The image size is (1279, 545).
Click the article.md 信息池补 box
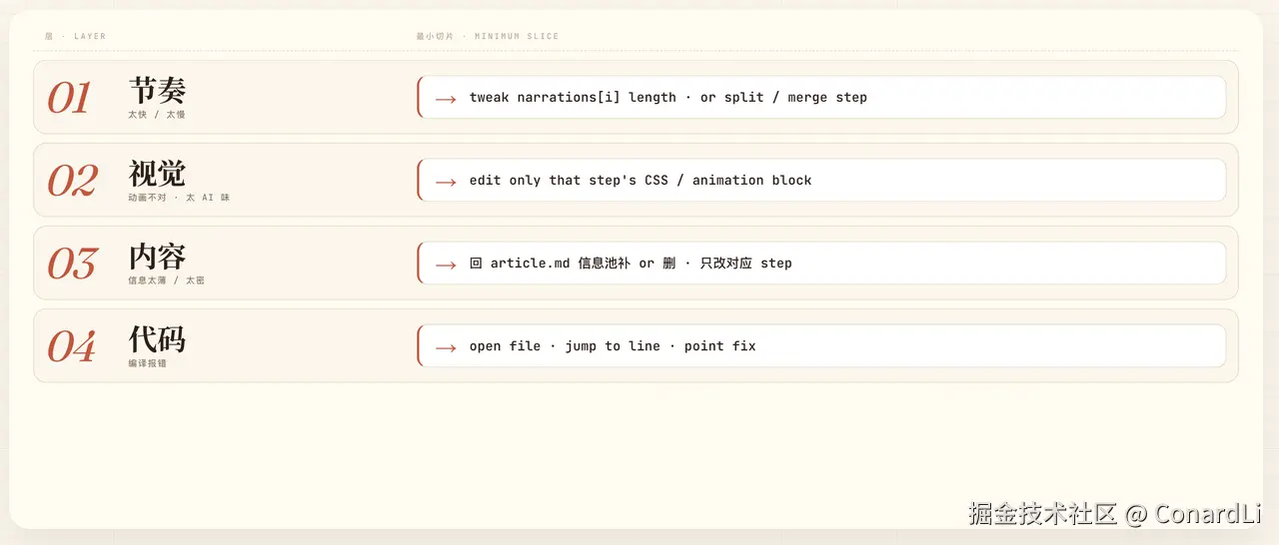821,263
